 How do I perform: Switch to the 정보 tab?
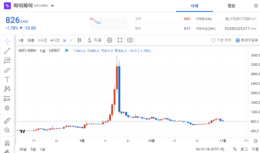pyautogui.click(x=231, y=6)
